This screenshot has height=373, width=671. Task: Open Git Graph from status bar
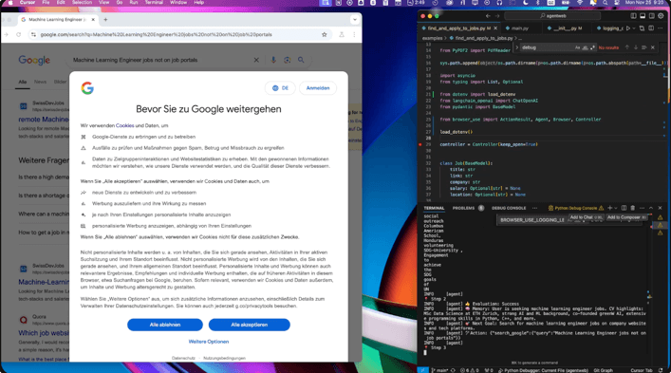[603, 370]
